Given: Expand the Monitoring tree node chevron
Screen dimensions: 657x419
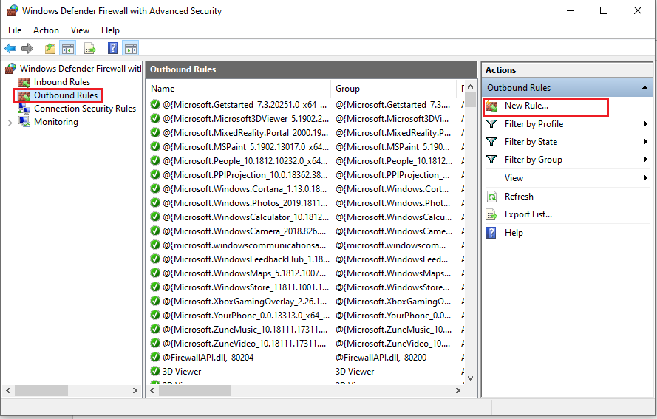Looking at the screenshot, I should [x=10, y=123].
